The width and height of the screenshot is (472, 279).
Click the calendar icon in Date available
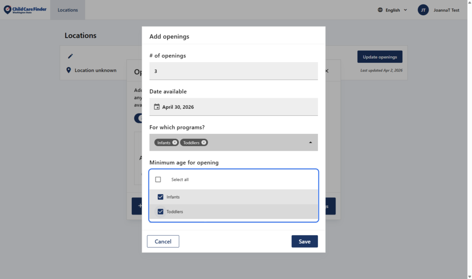157,107
